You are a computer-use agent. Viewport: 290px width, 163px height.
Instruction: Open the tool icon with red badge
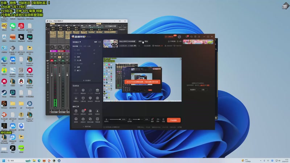pos(83,112)
